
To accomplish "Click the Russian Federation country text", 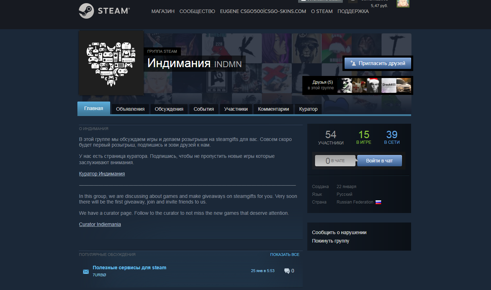I will pyautogui.click(x=355, y=202).
